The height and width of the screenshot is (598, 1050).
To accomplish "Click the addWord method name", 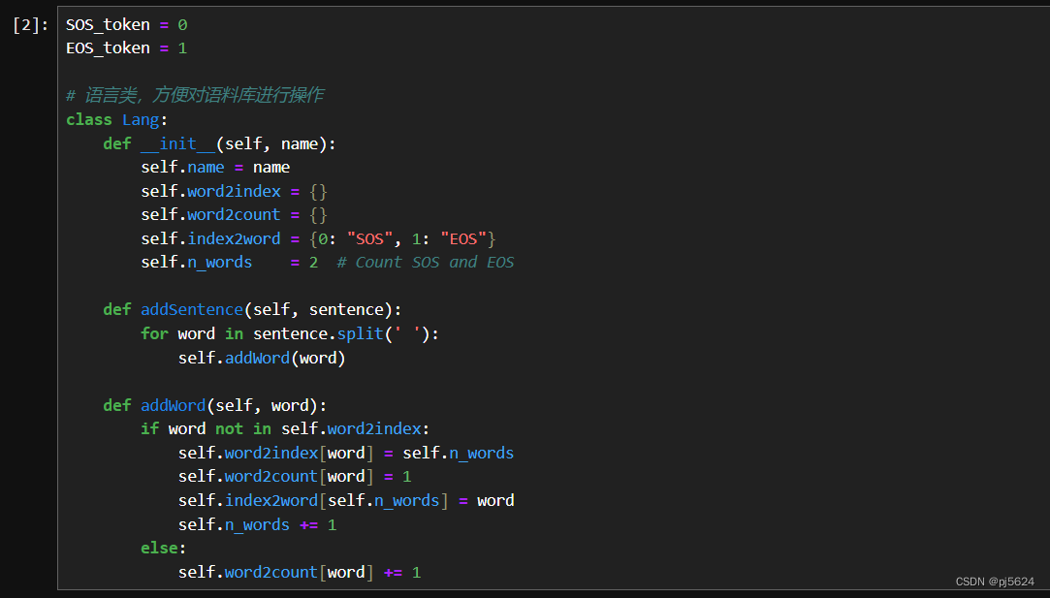I will [173, 404].
